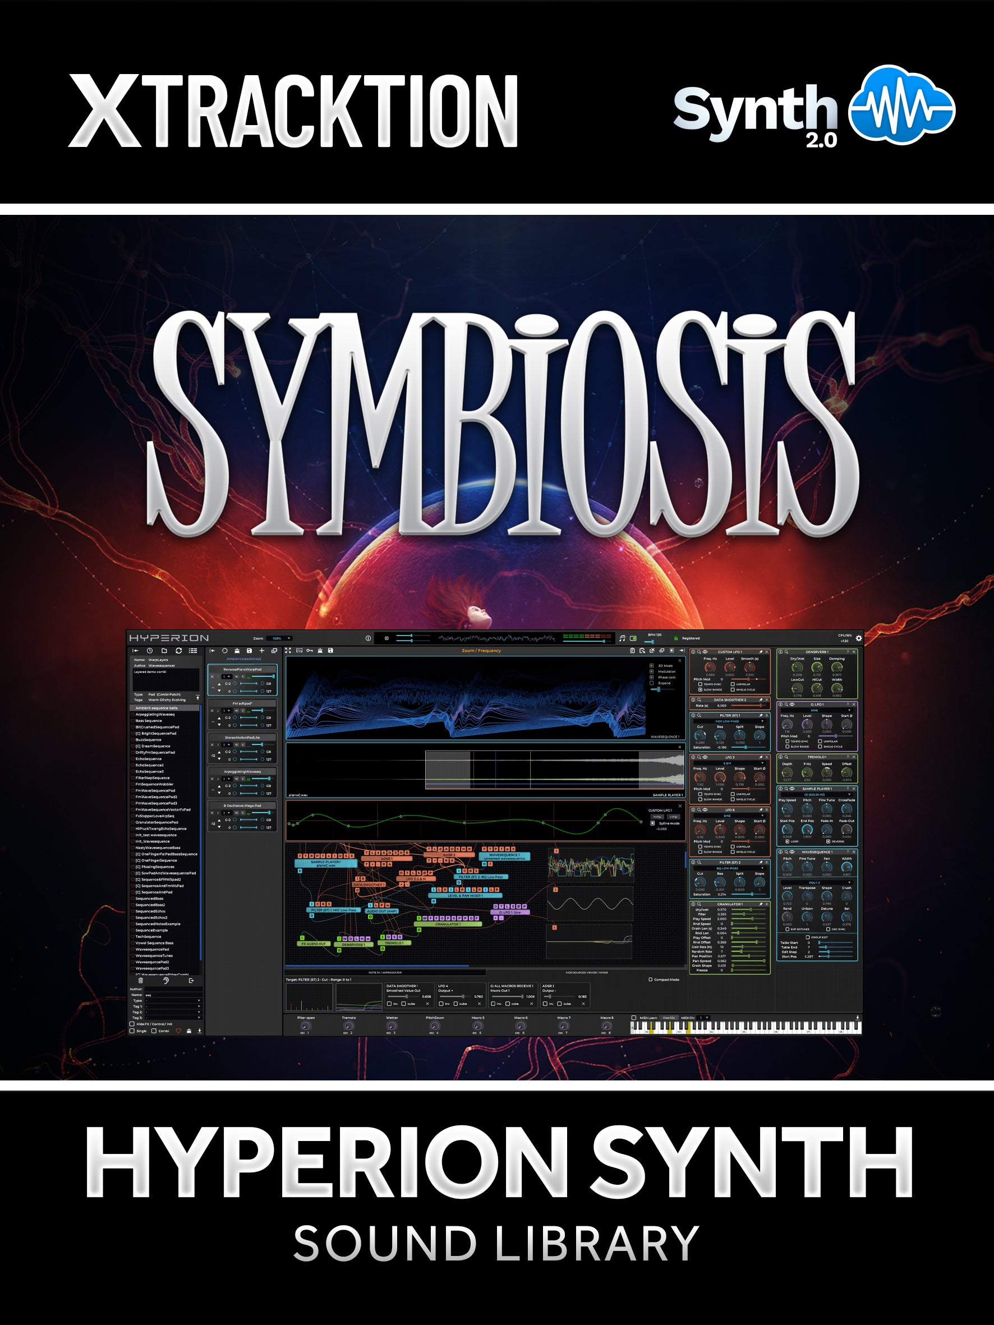Click the music notes icon near BPM
994x1325 pixels.
623,638
